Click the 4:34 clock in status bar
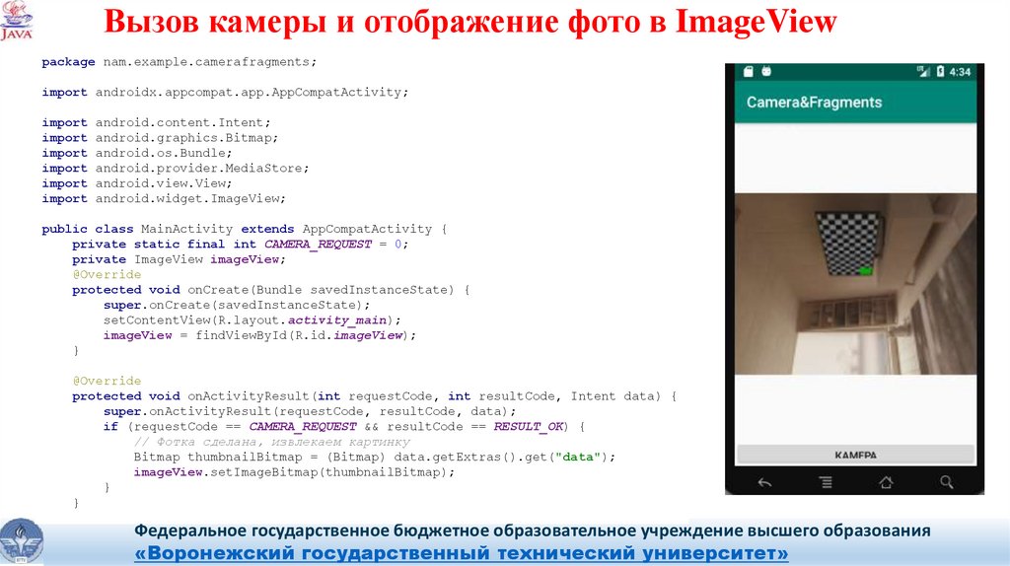The image size is (1010, 566). click(x=961, y=72)
